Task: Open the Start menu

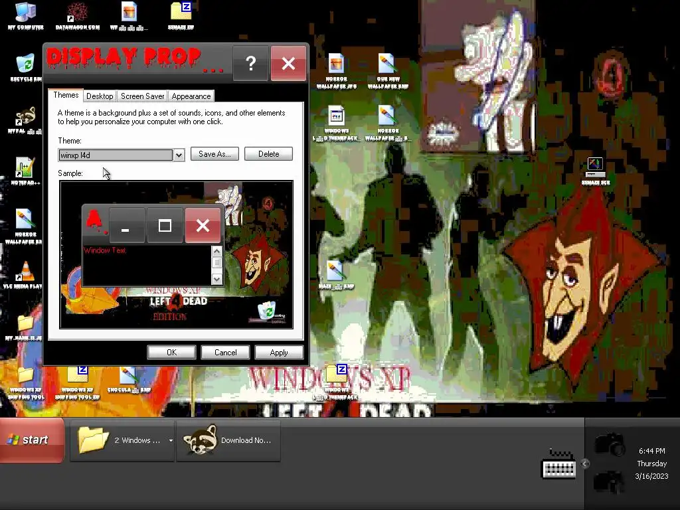Action: tap(32, 440)
